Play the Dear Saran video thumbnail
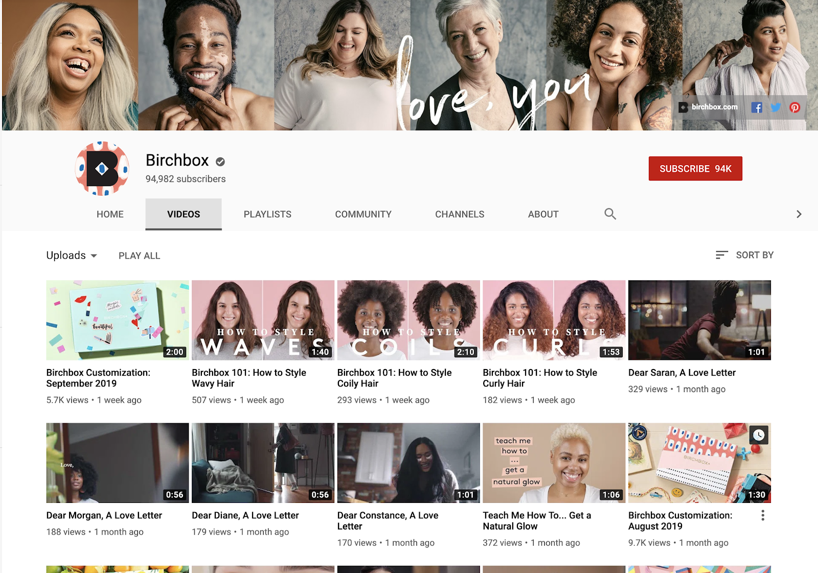 (x=699, y=320)
